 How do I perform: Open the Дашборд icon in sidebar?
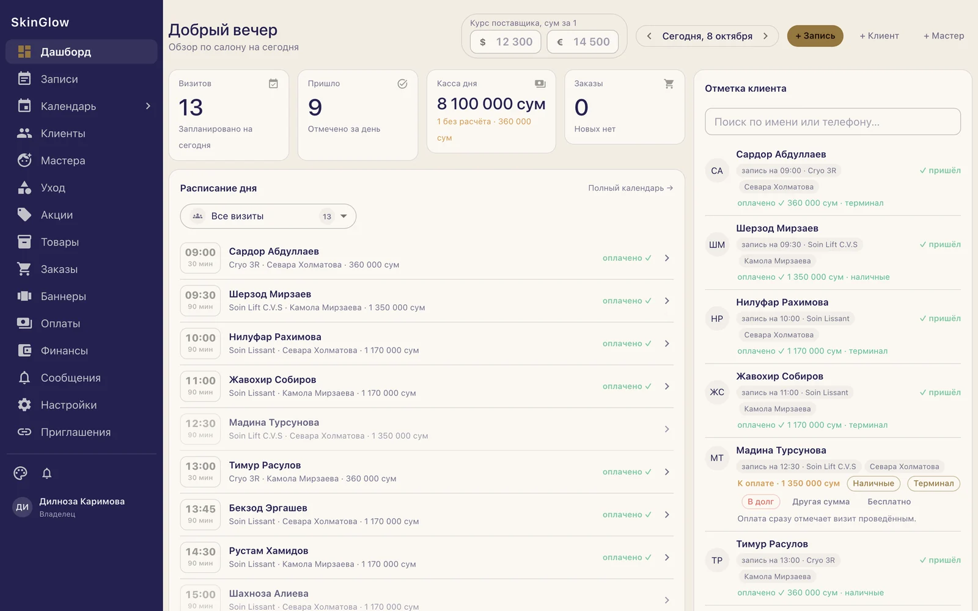[x=24, y=52]
